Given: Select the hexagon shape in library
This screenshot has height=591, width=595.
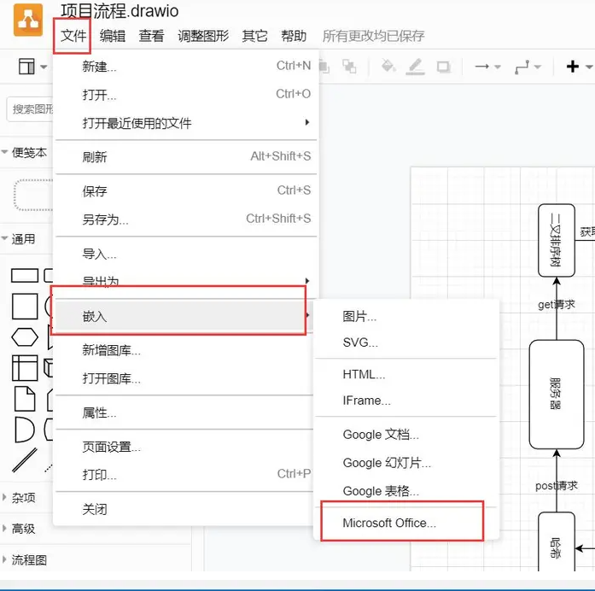Looking at the screenshot, I should (x=25, y=337).
